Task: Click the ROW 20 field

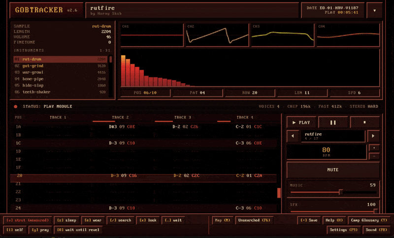Action: click(x=250, y=93)
